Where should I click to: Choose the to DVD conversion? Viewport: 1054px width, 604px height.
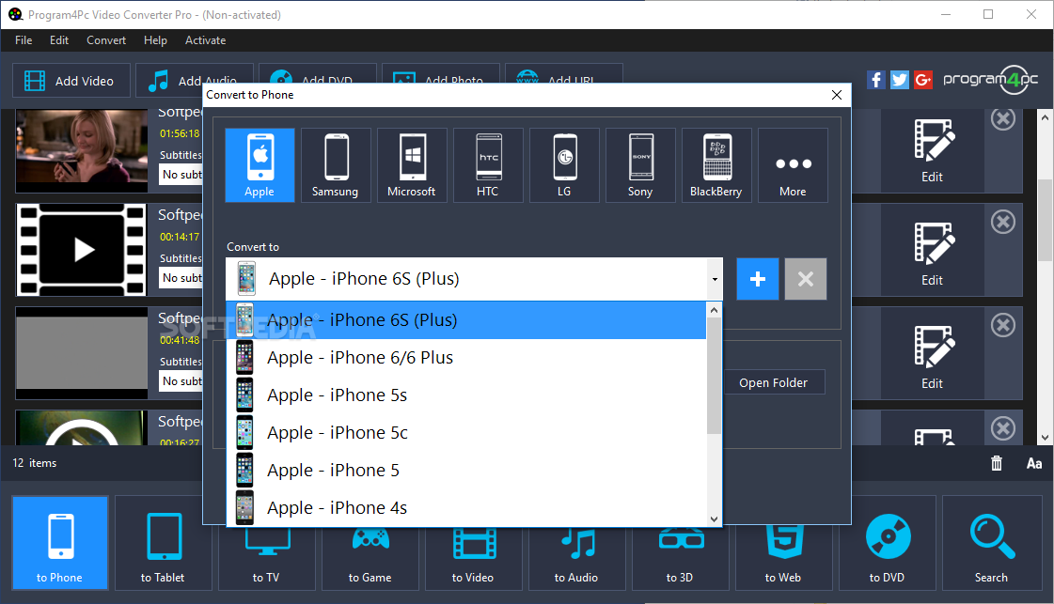click(x=888, y=543)
